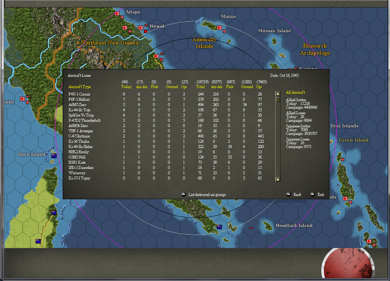This screenshot has width=390, height=281.
Task: Select the F6F-3 Hellcat row
Action: [x=165, y=99]
